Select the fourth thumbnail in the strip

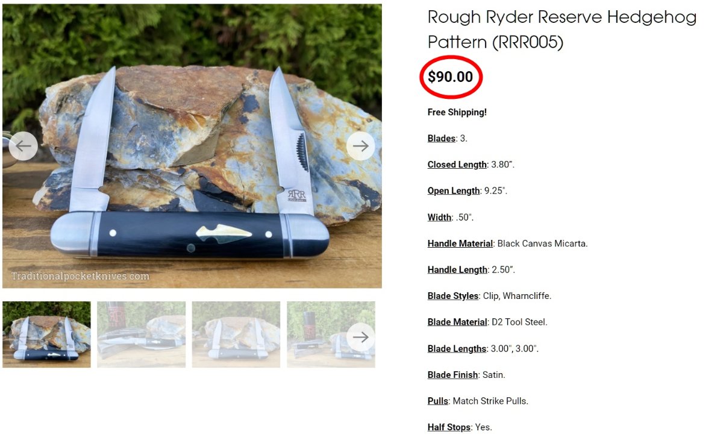(331, 335)
